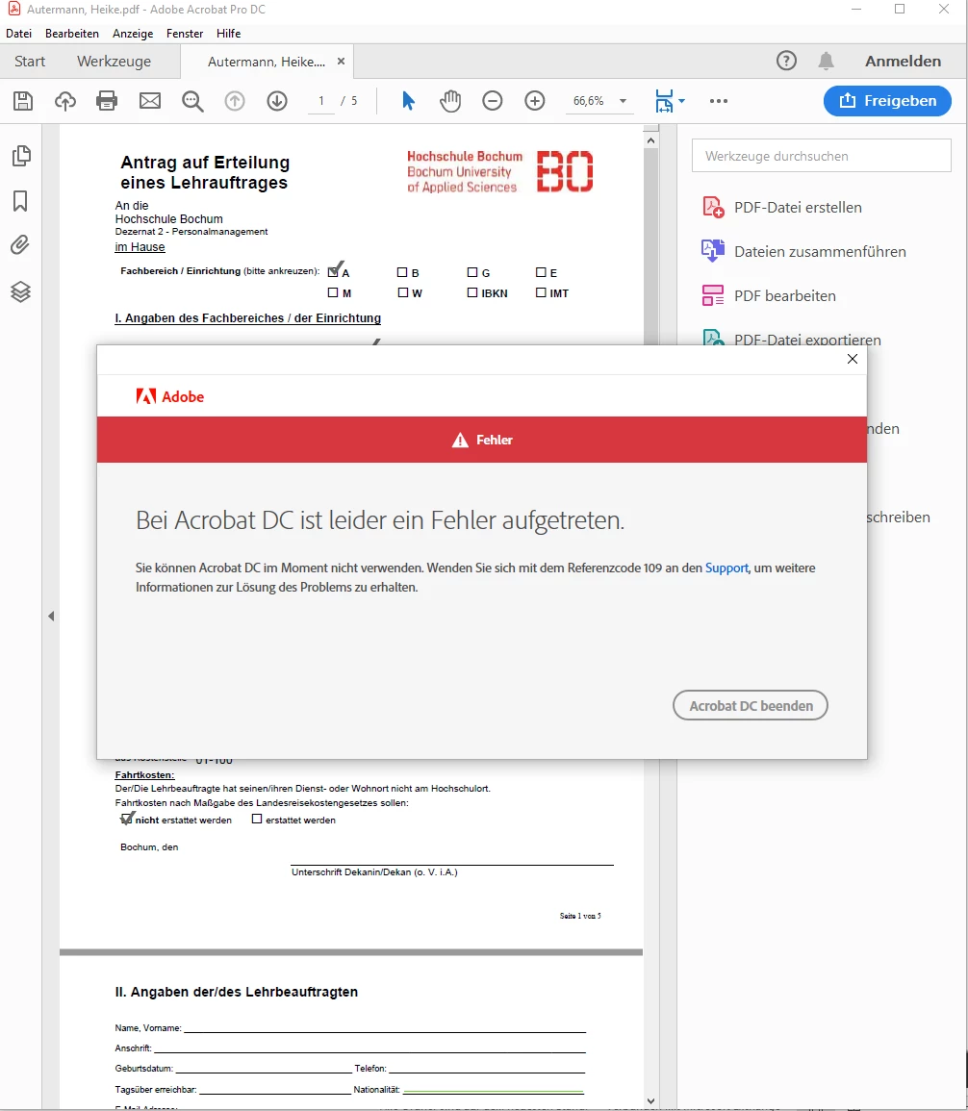Zoom out with minus icon
968x1111 pixels.
click(x=493, y=101)
